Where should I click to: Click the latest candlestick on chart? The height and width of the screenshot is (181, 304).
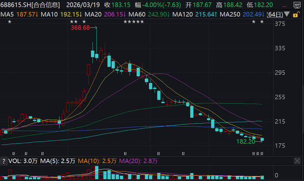[262, 139]
